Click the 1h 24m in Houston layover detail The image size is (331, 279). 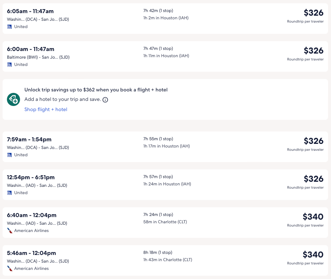pos(167,184)
